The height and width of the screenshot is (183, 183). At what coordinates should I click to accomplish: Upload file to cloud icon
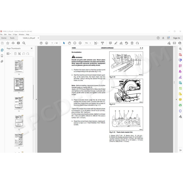13,43
